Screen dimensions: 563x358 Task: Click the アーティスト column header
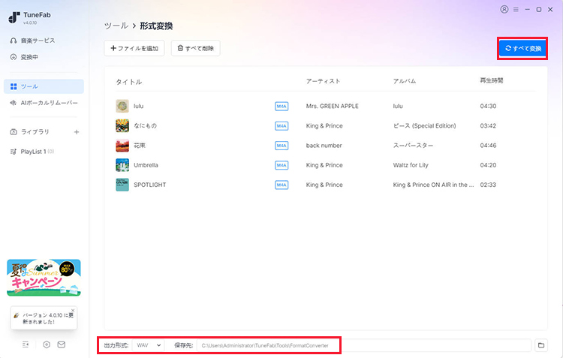tap(323, 81)
